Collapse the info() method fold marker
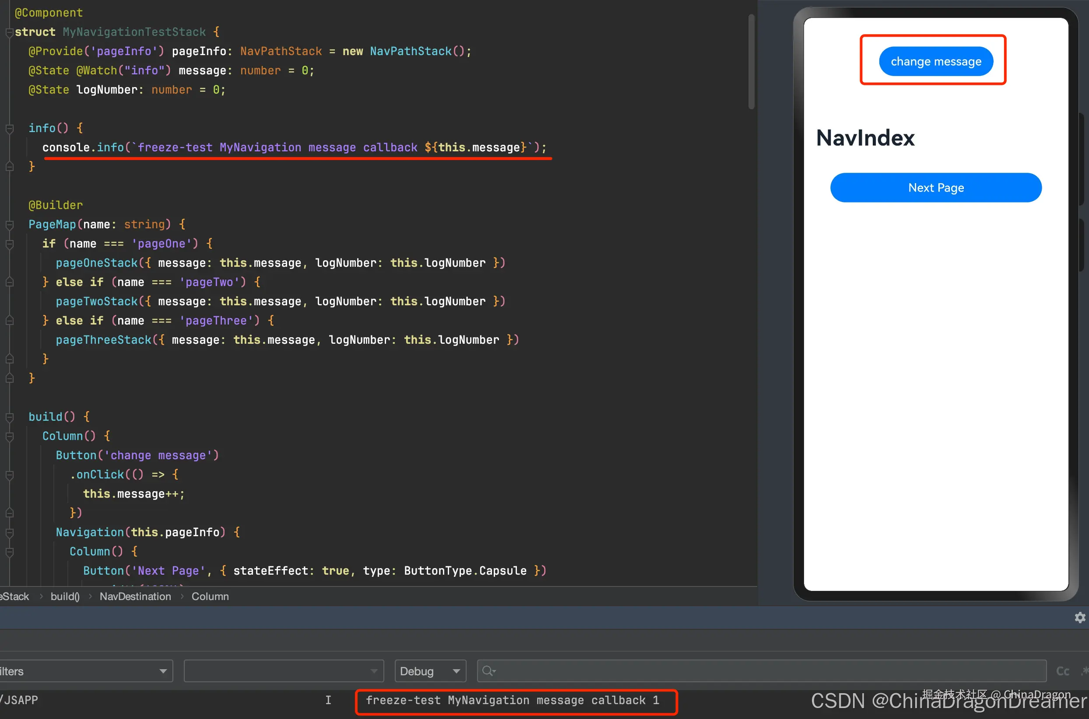Image resolution: width=1089 pixels, height=719 pixels. tap(9, 129)
